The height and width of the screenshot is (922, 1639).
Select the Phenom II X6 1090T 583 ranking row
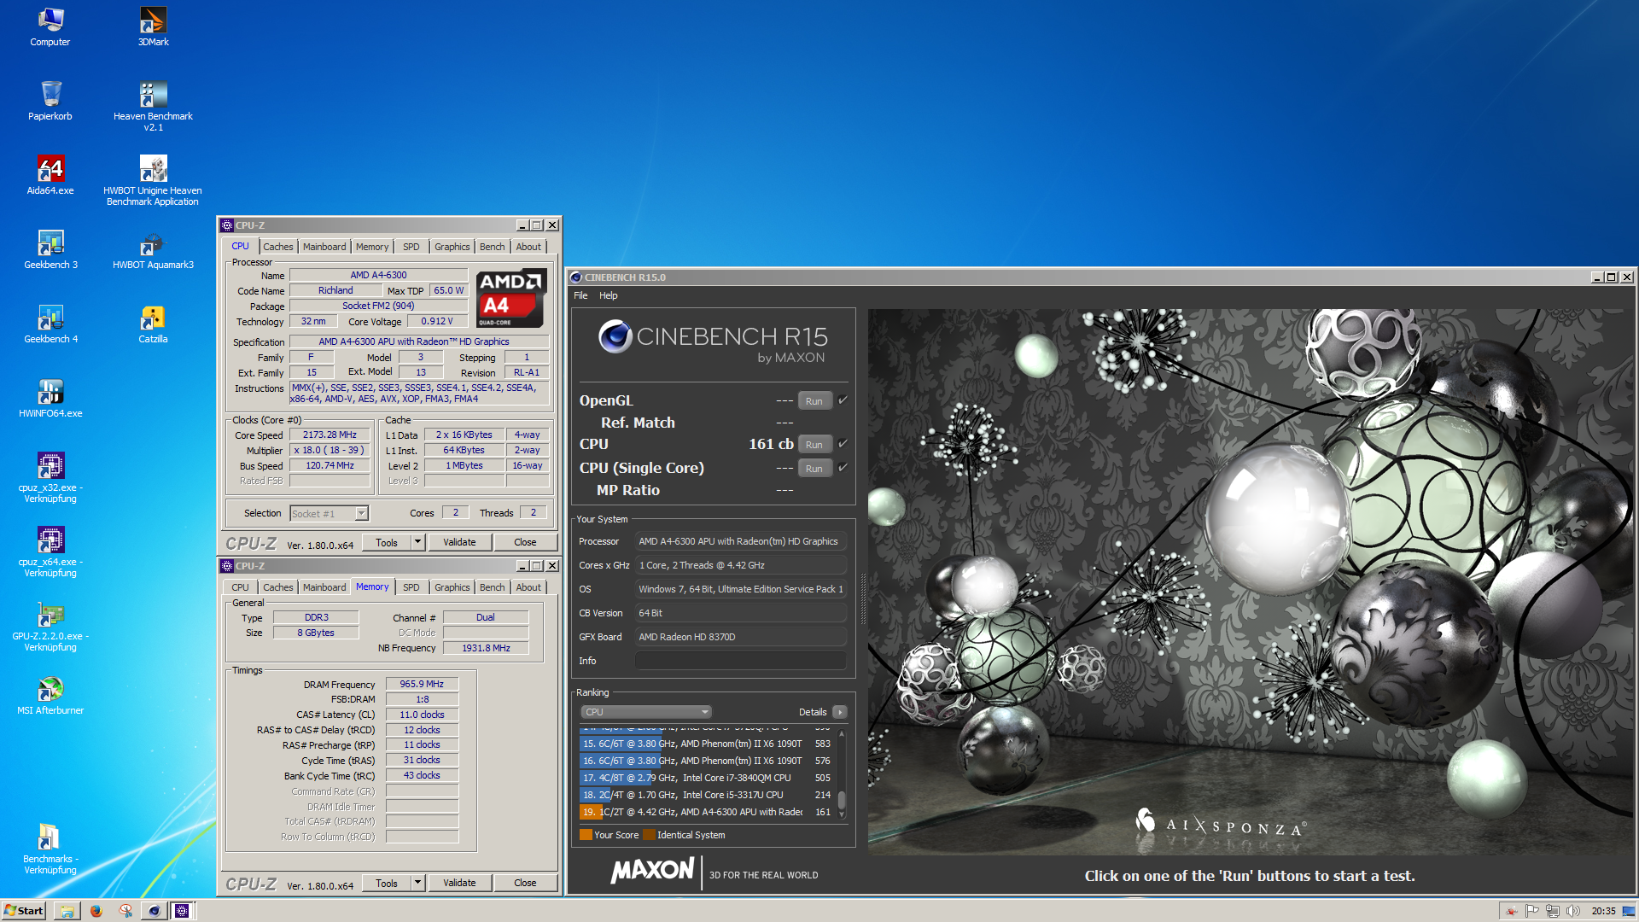[x=706, y=744]
